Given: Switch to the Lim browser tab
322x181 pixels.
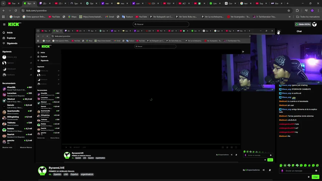Looking at the screenshot, I should click(x=215, y=4).
